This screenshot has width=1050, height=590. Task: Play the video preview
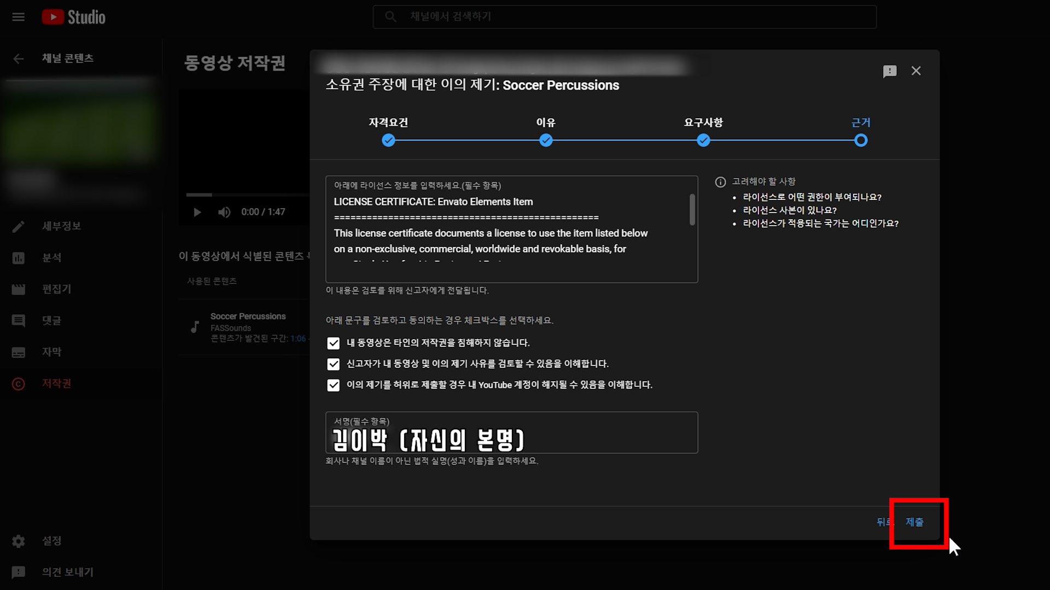pos(197,212)
